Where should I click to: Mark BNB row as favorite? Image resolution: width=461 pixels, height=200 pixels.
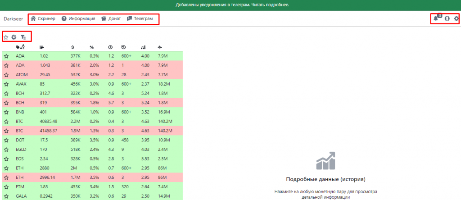6,112
